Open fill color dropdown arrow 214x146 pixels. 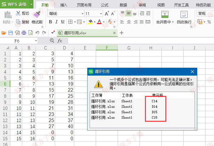(95, 22)
